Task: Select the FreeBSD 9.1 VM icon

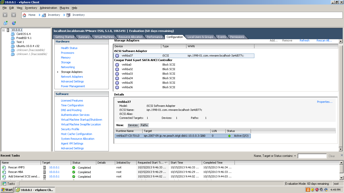Action: [13, 38]
